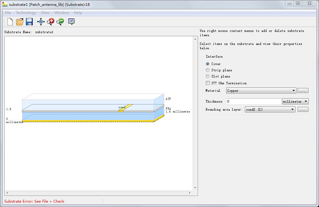
Task: Click the vertical scrollbar down arrow
Action: click(x=195, y=188)
